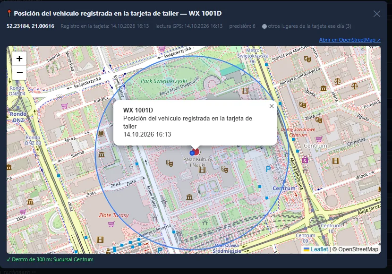Zoom in the map with plus button
The height and width of the screenshot is (274, 392).
[19, 59]
